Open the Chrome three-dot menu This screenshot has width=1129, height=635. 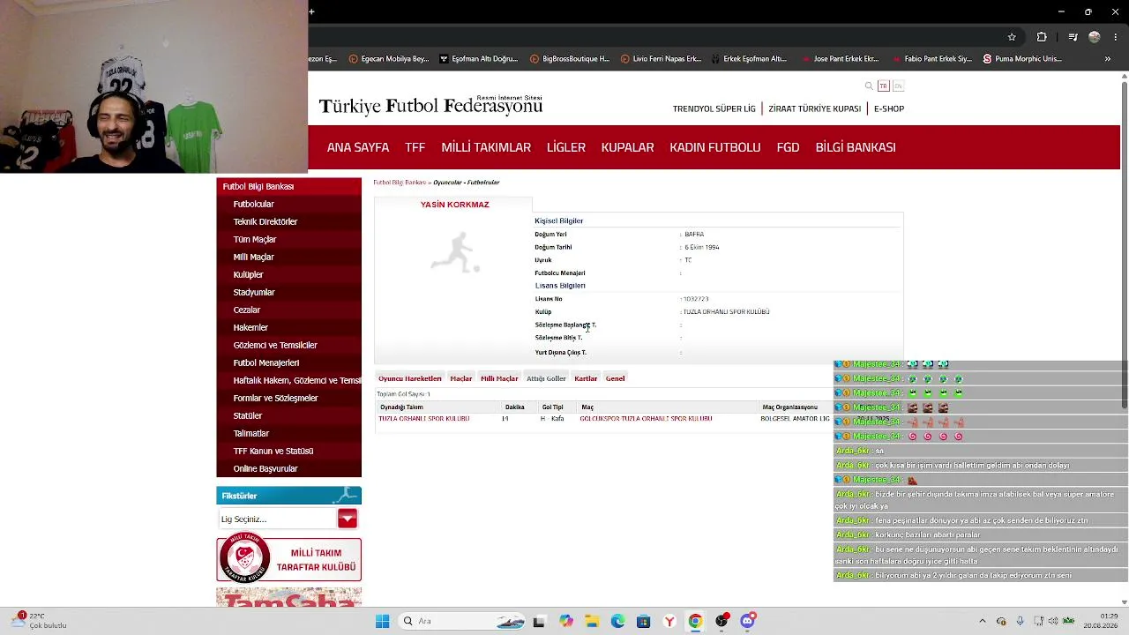pos(1115,37)
